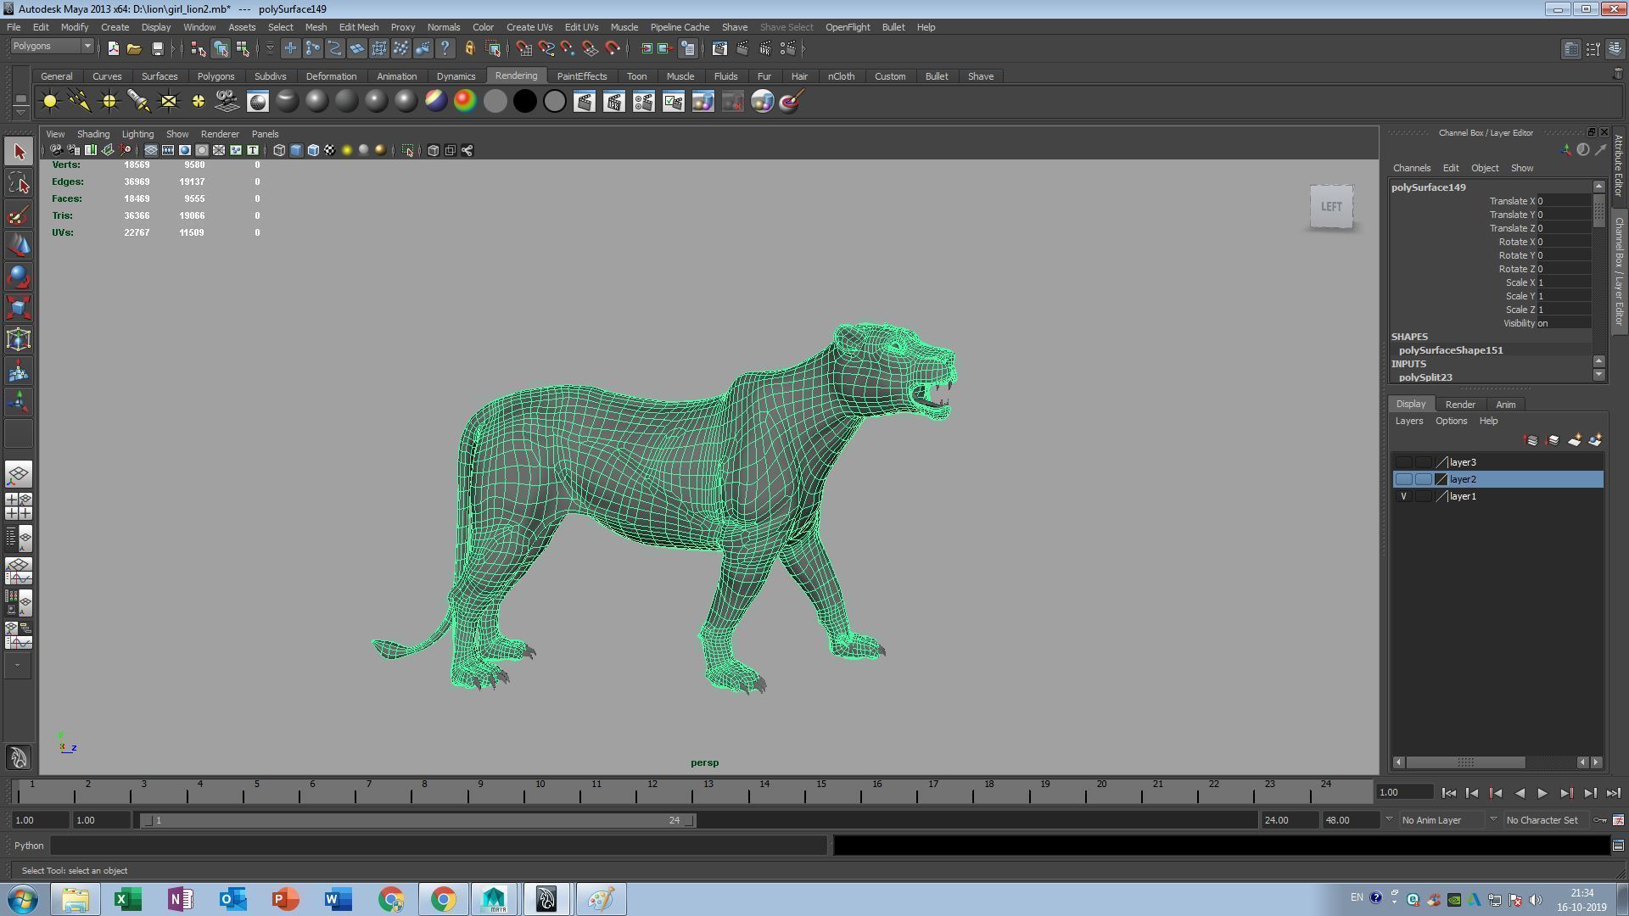Screen dimensions: 1629x916
Task: Expand the shelf options arrow at left
Action: click(20, 112)
